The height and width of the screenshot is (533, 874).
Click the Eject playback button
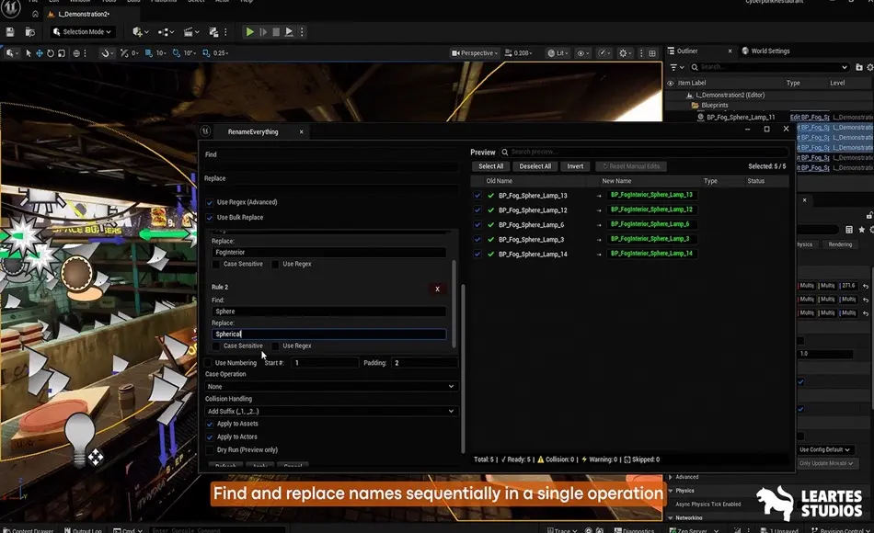click(289, 32)
